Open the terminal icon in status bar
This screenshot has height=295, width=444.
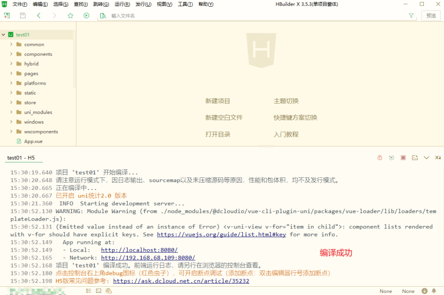tap(99, 291)
